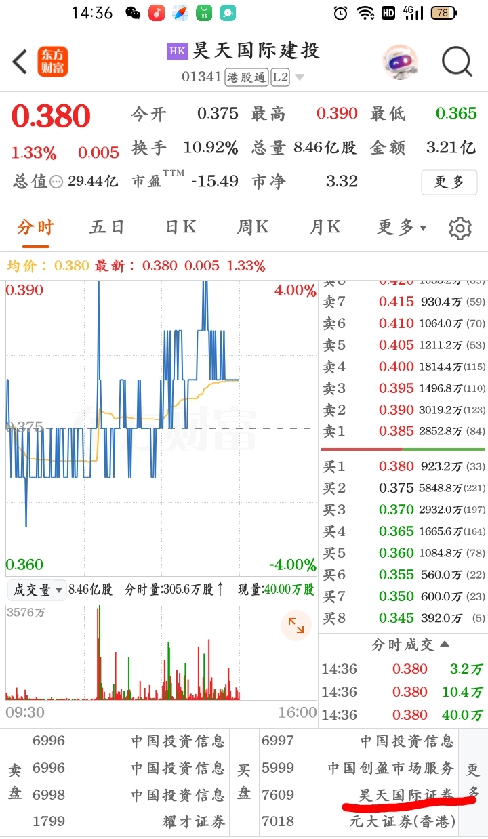Viewport: 488px width, 839px height.
Task: Select 卖2 price 0.390 row
Action: click(x=403, y=410)
